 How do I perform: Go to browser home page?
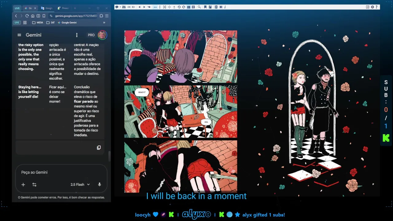(33, 16)
